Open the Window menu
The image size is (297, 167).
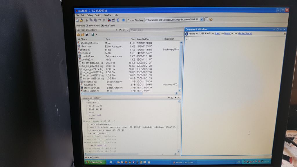point(108,15)
